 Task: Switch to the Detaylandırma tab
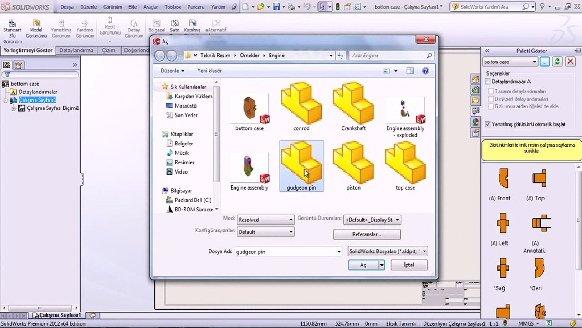coord(77,50)
